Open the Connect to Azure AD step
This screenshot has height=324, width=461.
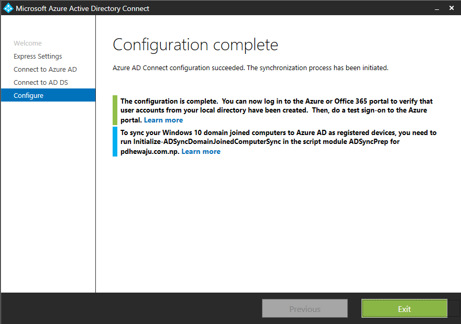[x=45, y=69]
